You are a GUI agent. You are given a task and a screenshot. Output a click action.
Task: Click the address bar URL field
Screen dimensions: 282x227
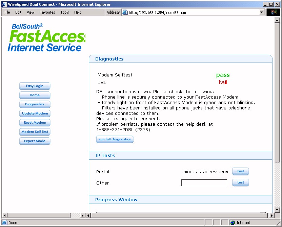click(x=194, y=12)
